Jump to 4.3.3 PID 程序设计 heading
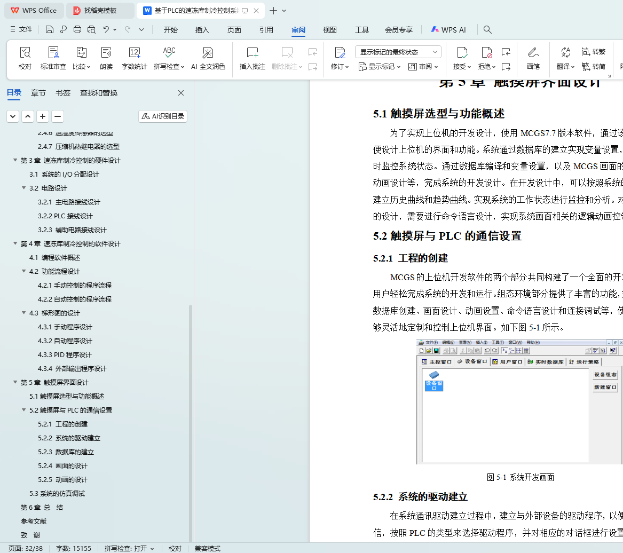The height and width of the screenshot is (553, 623). point(65,354)
